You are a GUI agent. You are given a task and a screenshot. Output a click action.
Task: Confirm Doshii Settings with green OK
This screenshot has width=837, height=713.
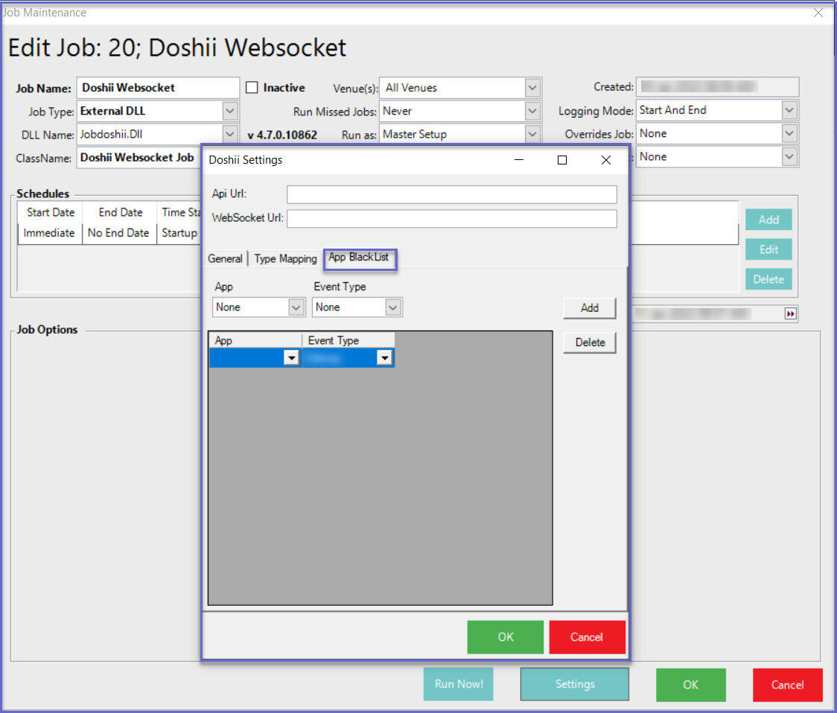506,637
